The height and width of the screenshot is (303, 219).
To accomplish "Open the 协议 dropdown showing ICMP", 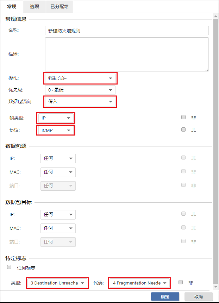I will tap(56, 130).
